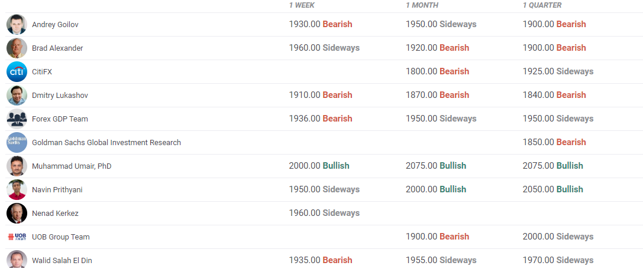Click Muhammad Umair's 2000.00 Bullish weekly forecast
643x269 pixels.
(x=319, y=166)
